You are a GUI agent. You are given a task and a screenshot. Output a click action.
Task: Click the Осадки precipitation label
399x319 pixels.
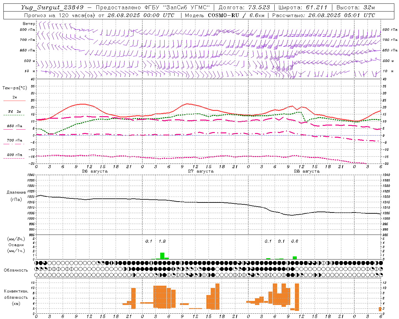tap(16, 245)
